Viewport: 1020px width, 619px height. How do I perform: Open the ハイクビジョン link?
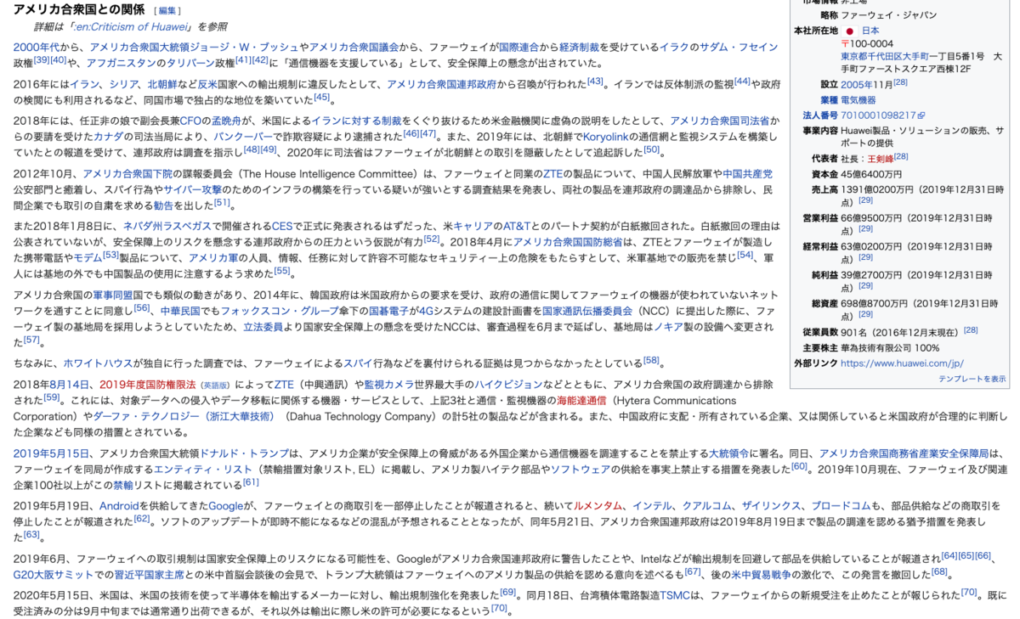tap(510, 384)
